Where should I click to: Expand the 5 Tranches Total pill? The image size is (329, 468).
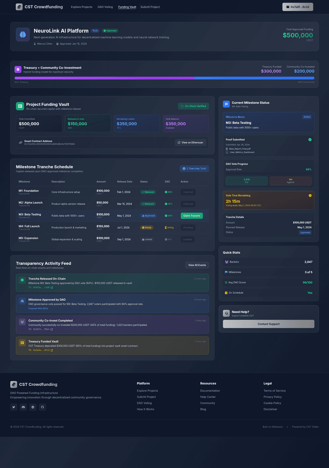pos(194,169)
